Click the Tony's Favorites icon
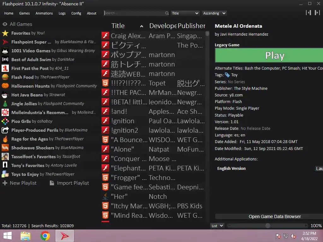Image resolution: width=323 pixels, height=242 pixels. pyautogui.click(x=5, y=165)
